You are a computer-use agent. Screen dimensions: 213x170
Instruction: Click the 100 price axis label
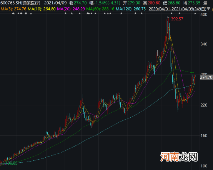pyautogui.click(x=204, y=166)
